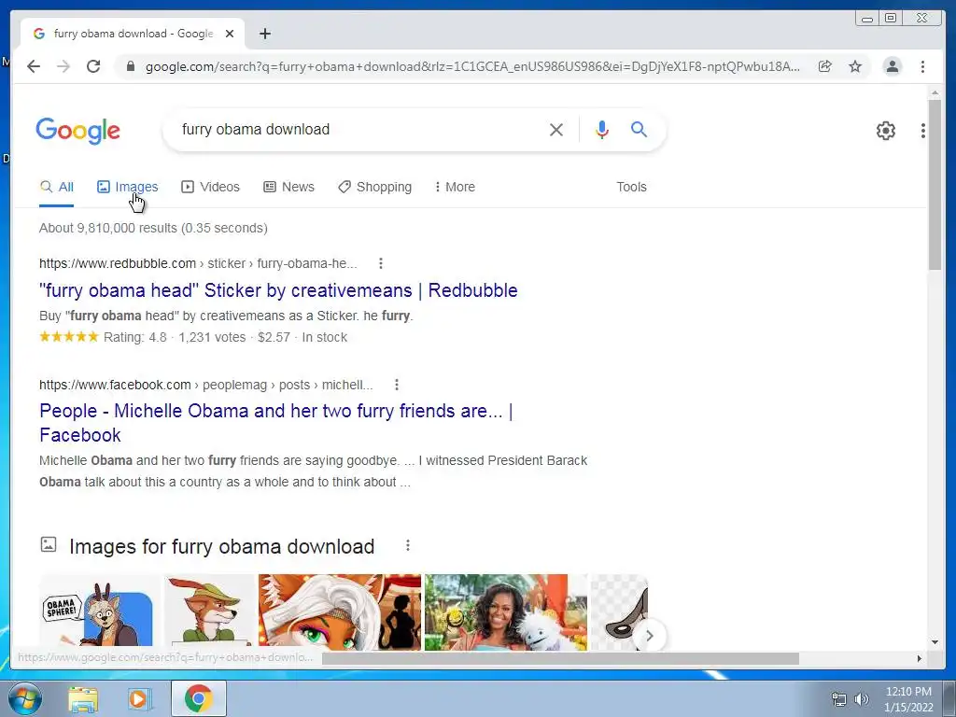Open a new tab with the plus button
The width and height of the screenshot is (956, 717).
[264, 34]
